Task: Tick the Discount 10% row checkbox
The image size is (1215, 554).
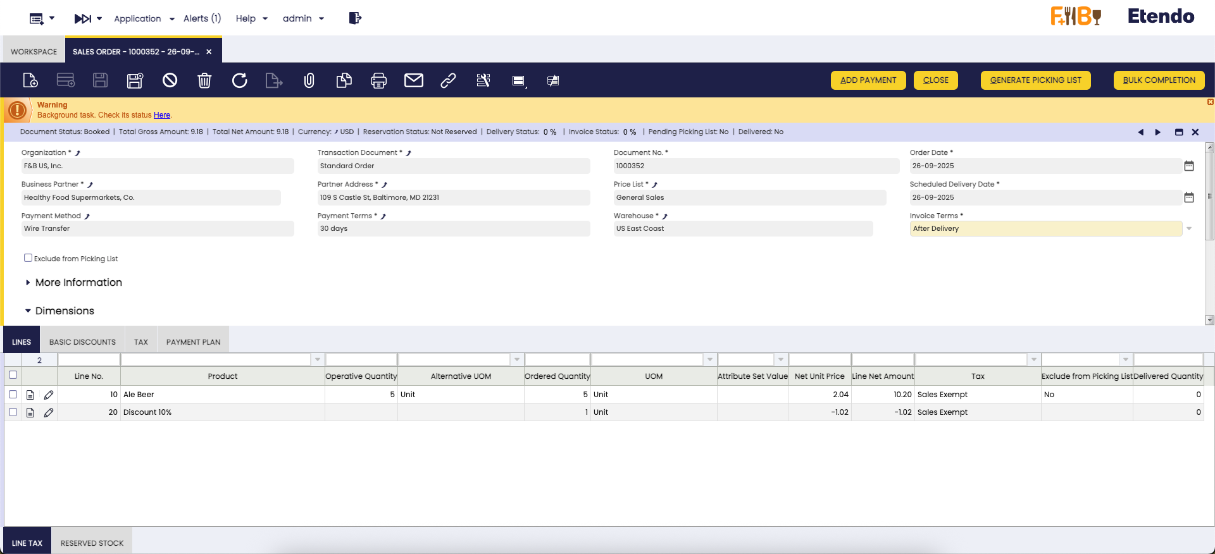Action: (x=13, y=412)
